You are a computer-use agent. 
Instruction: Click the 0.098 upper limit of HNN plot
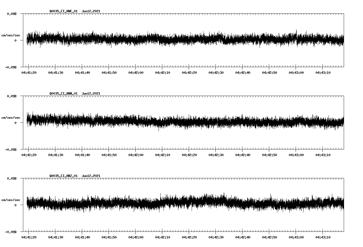click(x=12, y=96)
